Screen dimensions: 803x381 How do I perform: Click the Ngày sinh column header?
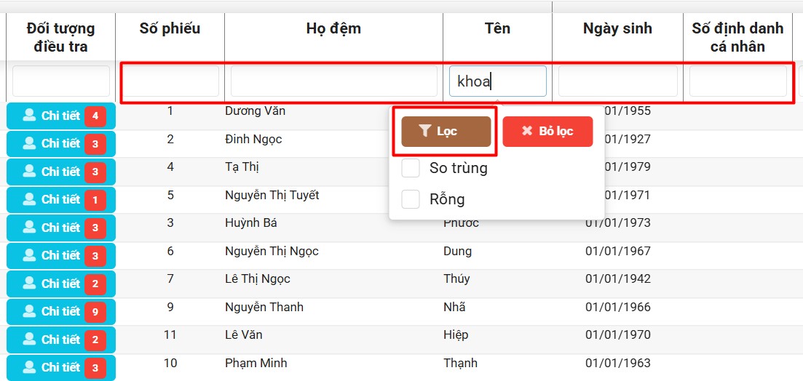pos(617,29)
